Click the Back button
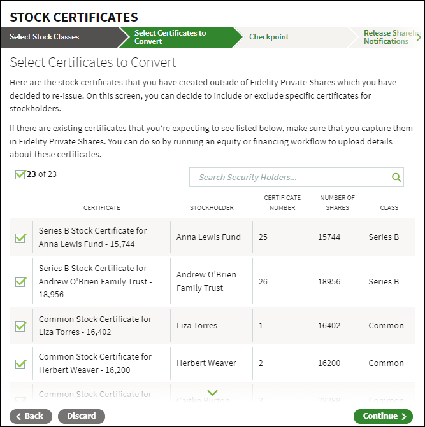The width and height of the screenshot is (425, 427). [x=31, y=416]
